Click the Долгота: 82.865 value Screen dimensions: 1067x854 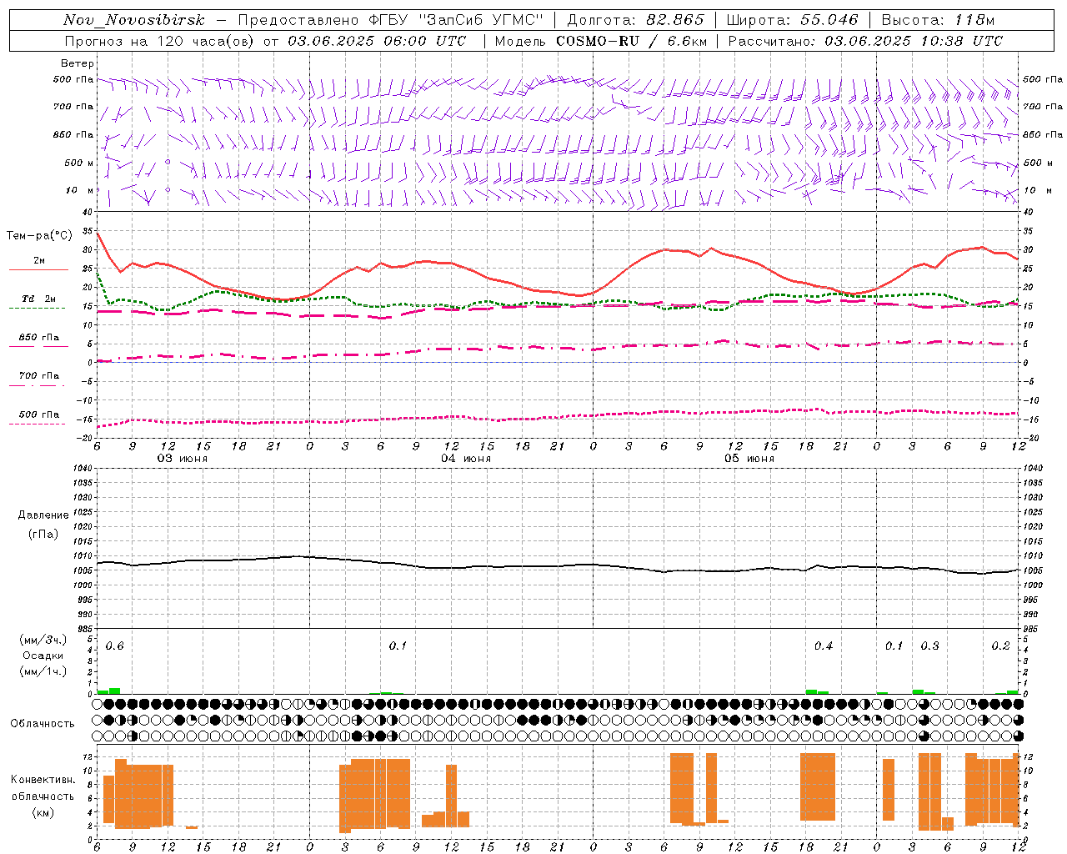click(635, 20)
